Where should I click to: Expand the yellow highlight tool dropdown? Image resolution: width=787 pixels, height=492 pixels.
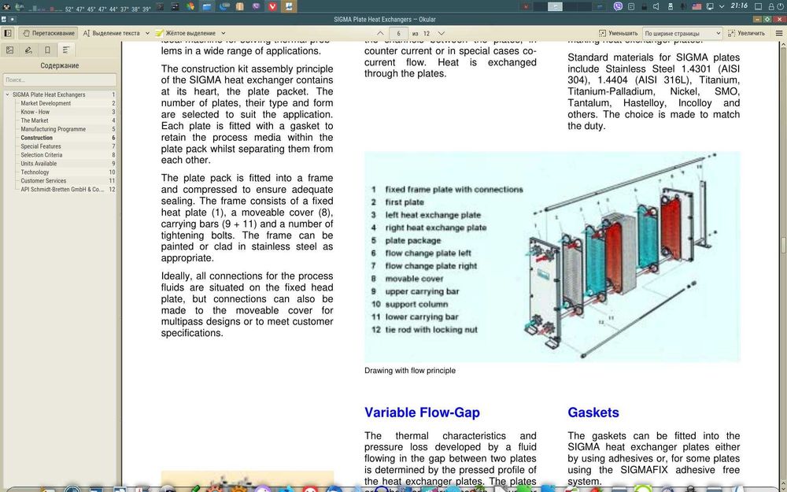coord(223,33)
